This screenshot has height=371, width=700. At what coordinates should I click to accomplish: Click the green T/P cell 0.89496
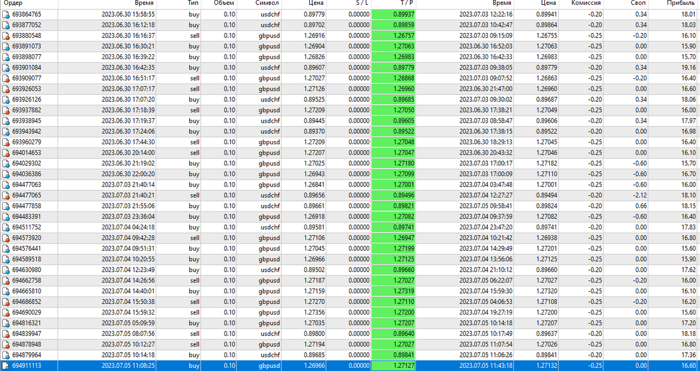393,195
